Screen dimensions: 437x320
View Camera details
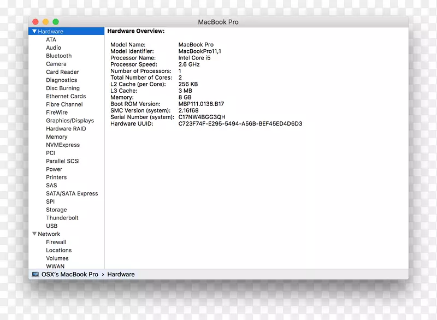click(x=56, y=63)
